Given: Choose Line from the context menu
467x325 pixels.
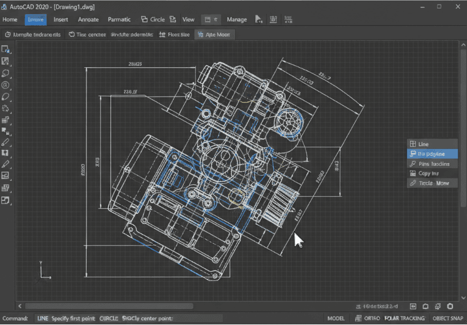Looking at the screenshot, I should pos(432,144).
